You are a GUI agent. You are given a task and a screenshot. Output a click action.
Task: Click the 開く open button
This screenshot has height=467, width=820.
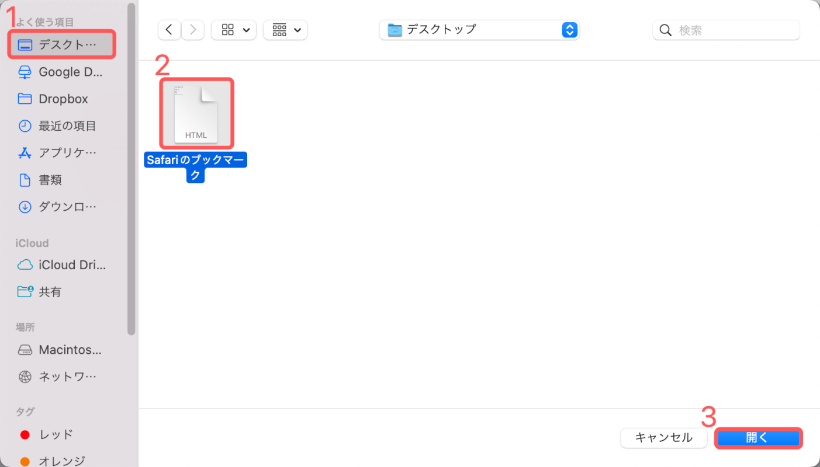[x=759, y=438]
